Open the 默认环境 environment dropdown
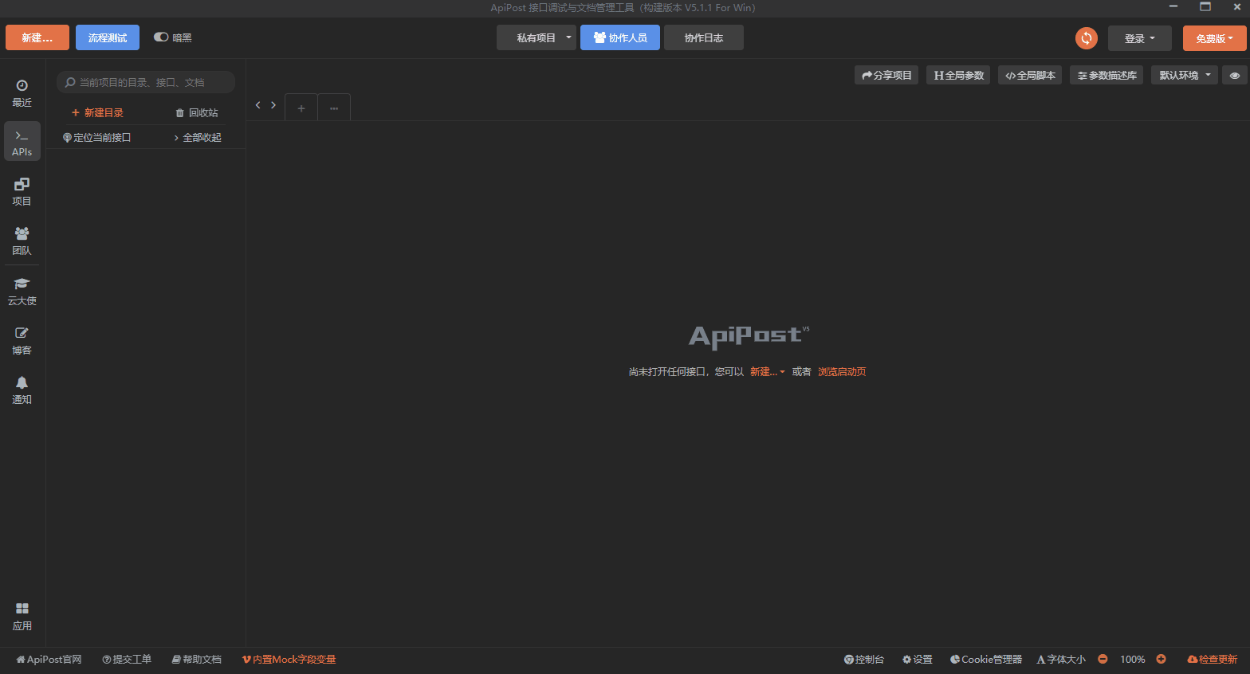The height and width of the screenshot is (674, 1250). click(x=1185, y=76)
